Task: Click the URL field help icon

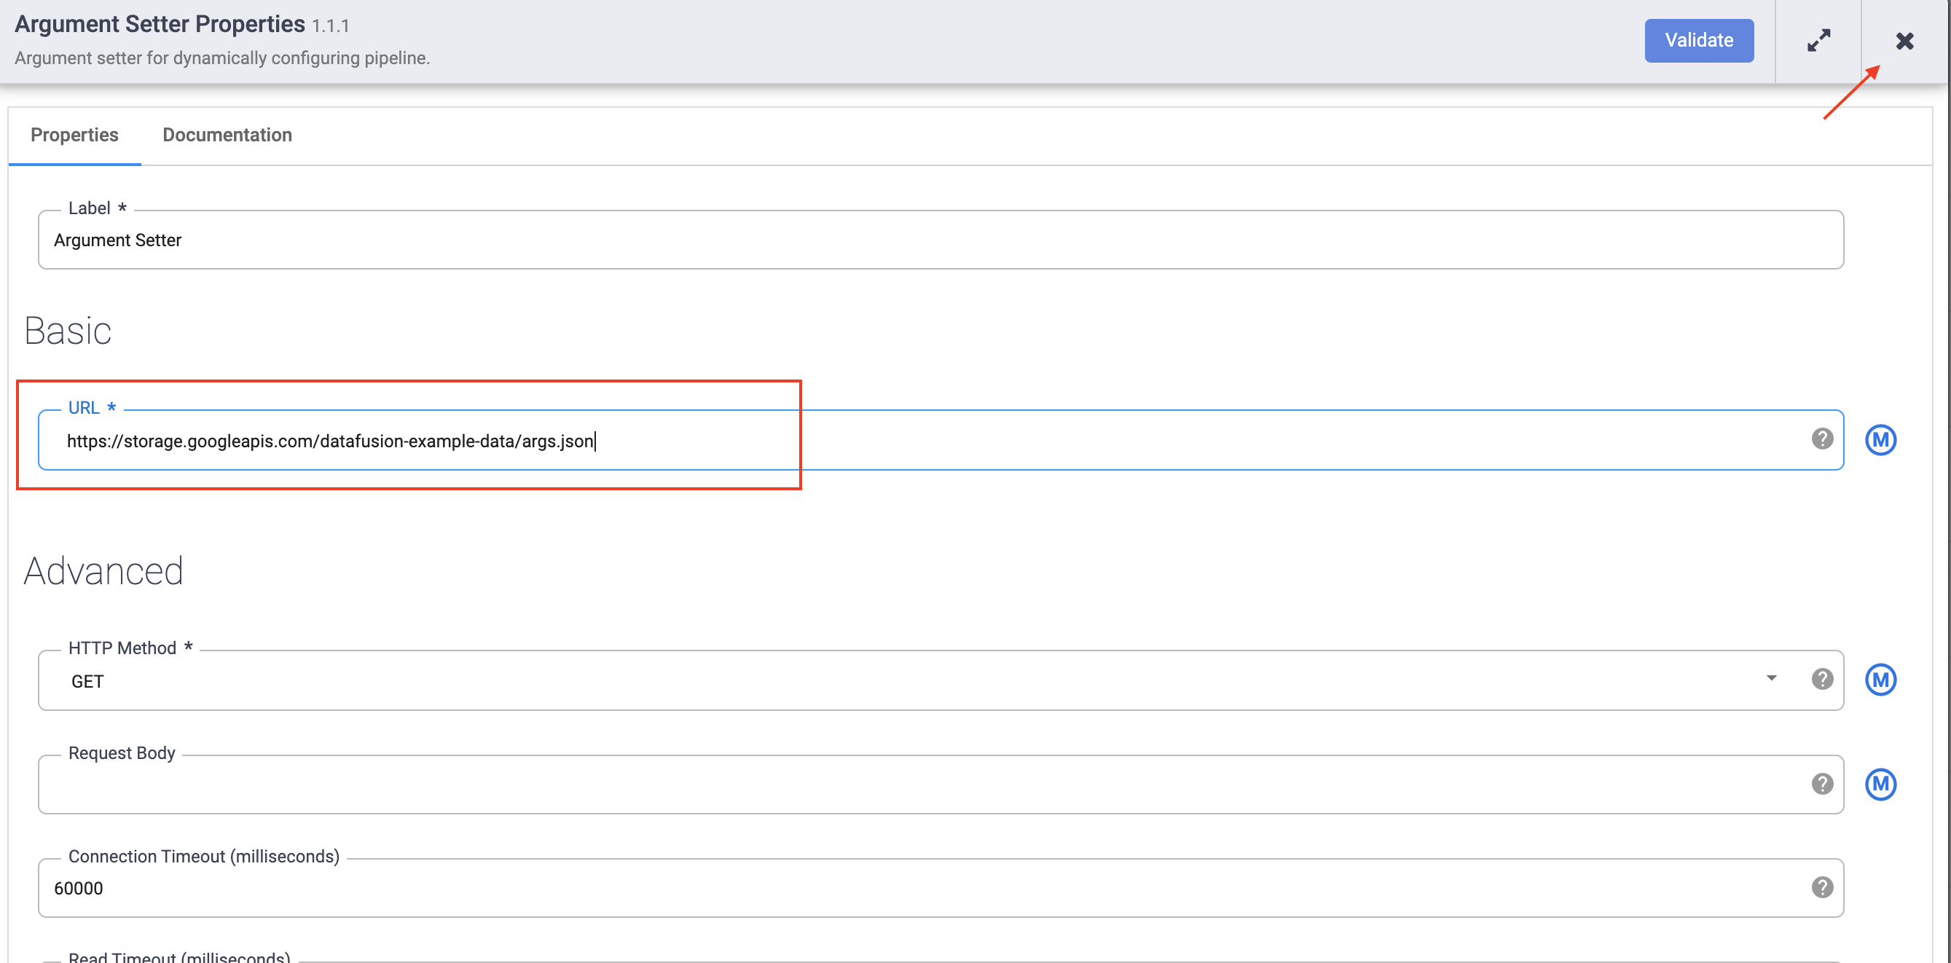Action: coord(1821,439)
